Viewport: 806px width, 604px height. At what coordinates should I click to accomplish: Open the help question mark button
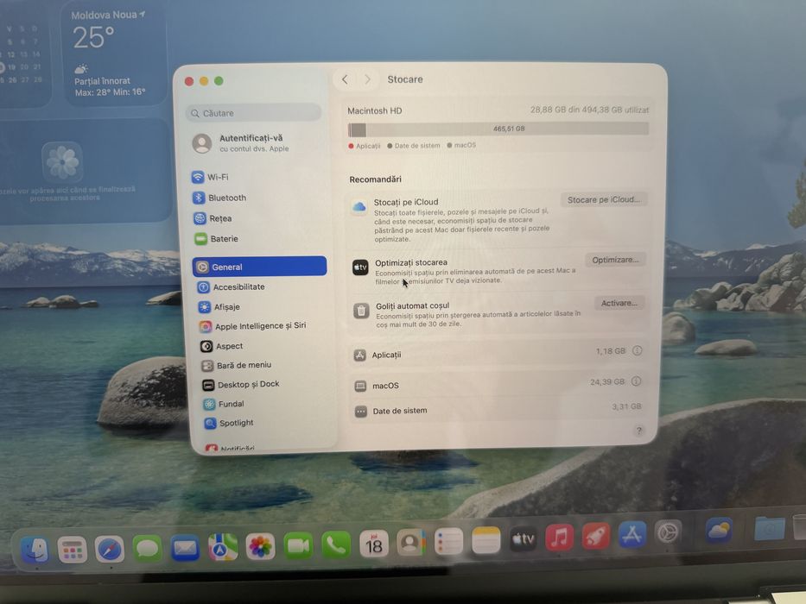(x=638, y=431)
